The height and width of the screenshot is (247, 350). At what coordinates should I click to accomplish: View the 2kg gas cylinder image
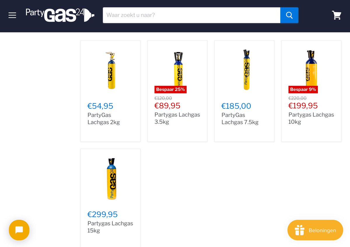click(110, 70)
